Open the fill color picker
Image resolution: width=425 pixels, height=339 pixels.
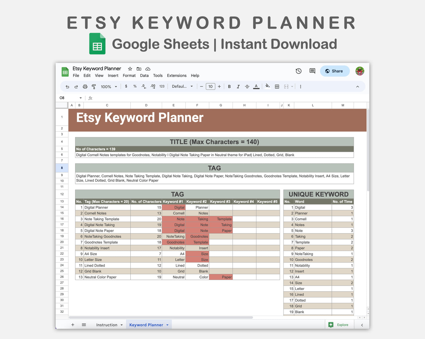[267, 86]
